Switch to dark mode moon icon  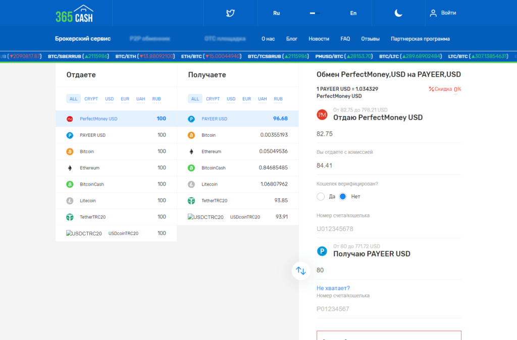pos(398,13)
